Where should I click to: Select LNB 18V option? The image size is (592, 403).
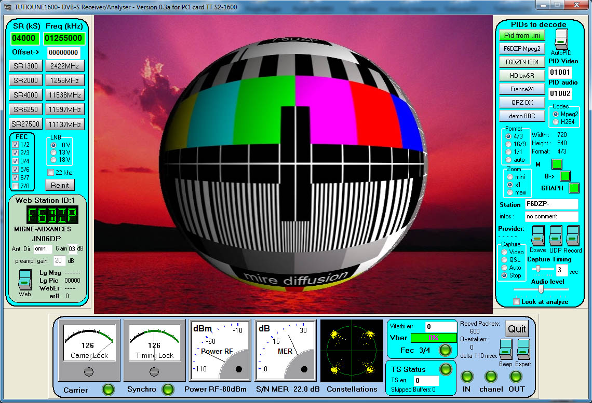point(53,159)
